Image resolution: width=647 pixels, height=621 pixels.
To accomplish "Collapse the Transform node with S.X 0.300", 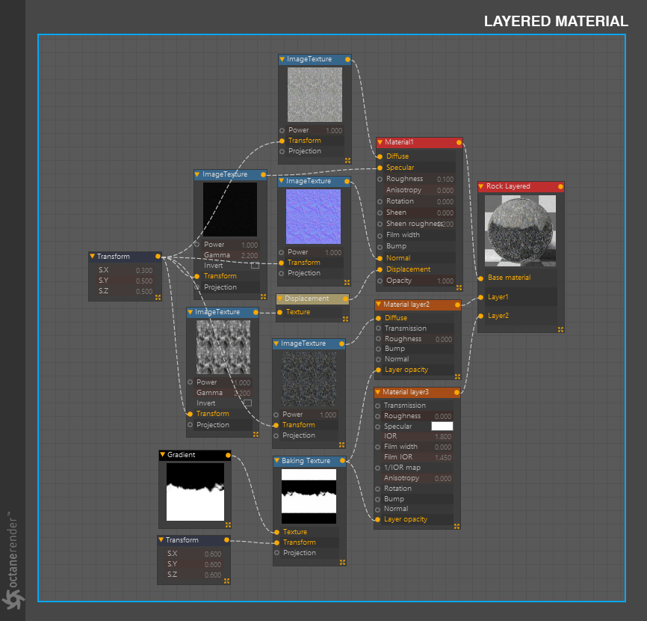I will pos(93,257).
